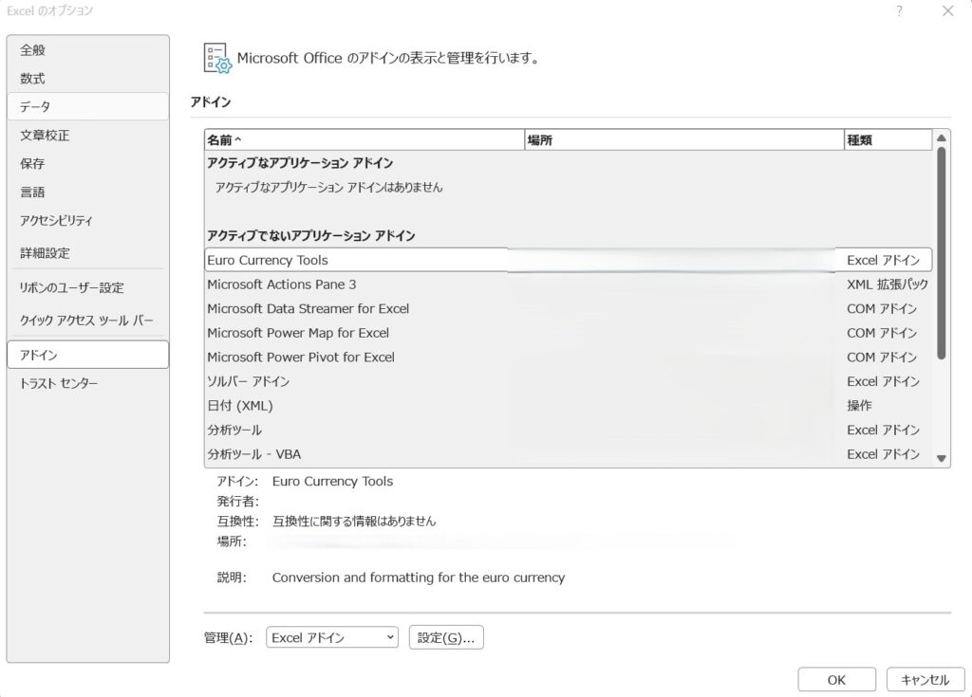Click the 種類 column header
972x697 pixels.
click(888, 140)
